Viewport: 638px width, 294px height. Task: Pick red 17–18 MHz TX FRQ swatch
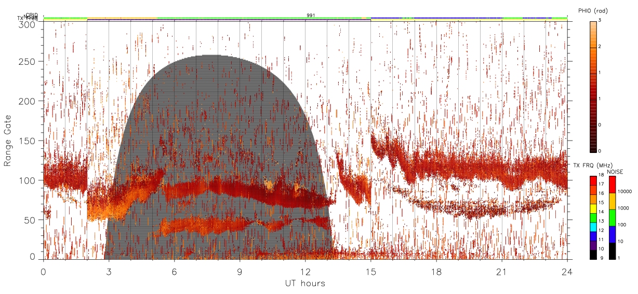pos(593,180)
